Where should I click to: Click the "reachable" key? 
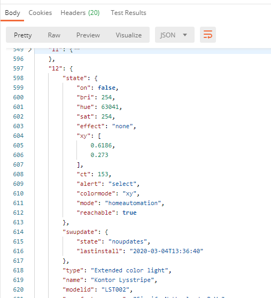pyautogui.click(x=96, y=213)
